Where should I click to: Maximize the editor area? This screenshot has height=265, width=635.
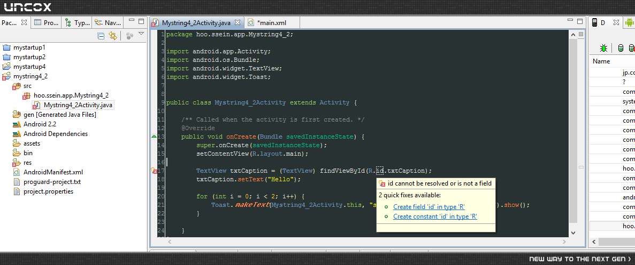pos(580,21)
